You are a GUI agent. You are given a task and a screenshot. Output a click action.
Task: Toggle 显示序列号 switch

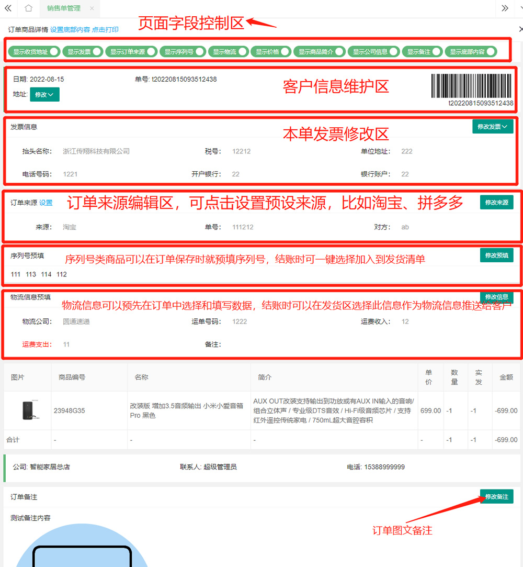point(183,52)
